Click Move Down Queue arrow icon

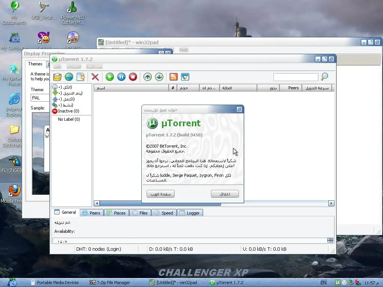tap(159, 77)
